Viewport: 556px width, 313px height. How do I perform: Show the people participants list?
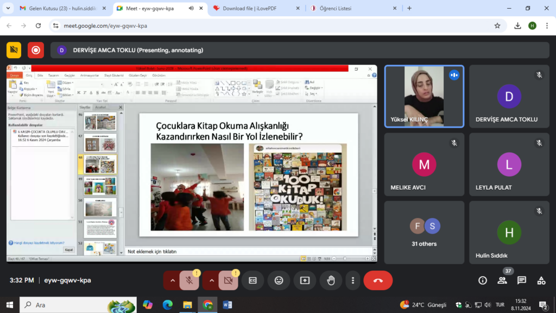(x=502, y=280)
